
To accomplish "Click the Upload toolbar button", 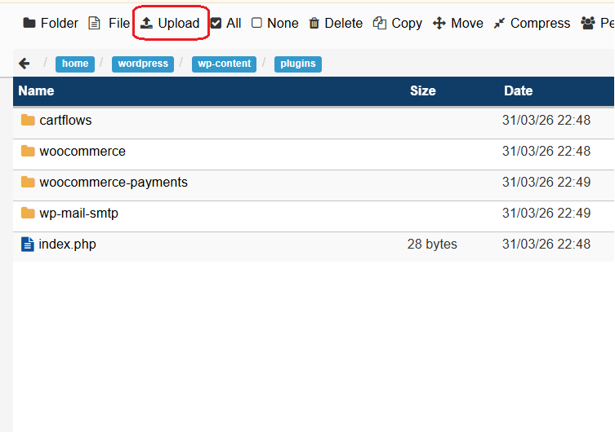I will 170,23.
